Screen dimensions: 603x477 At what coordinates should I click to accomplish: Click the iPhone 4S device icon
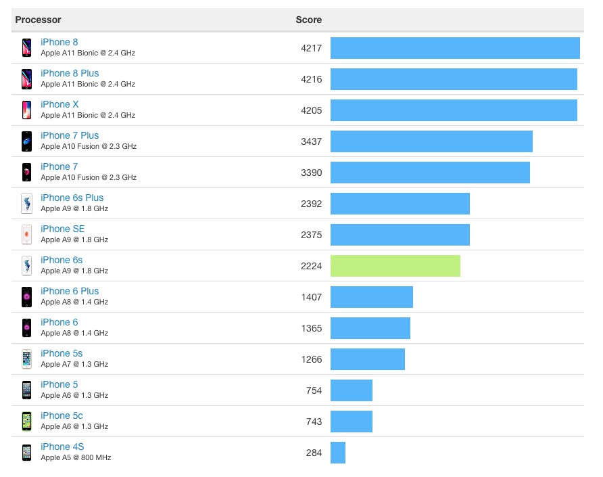[x=26, y=452]
